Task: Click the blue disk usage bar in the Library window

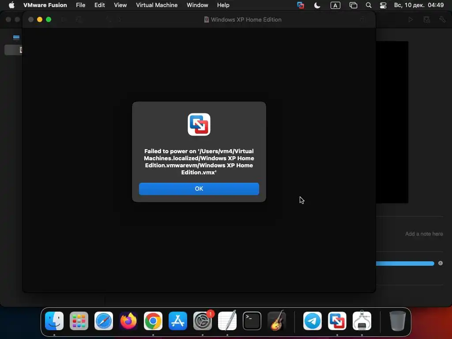Action: point(405,264)
